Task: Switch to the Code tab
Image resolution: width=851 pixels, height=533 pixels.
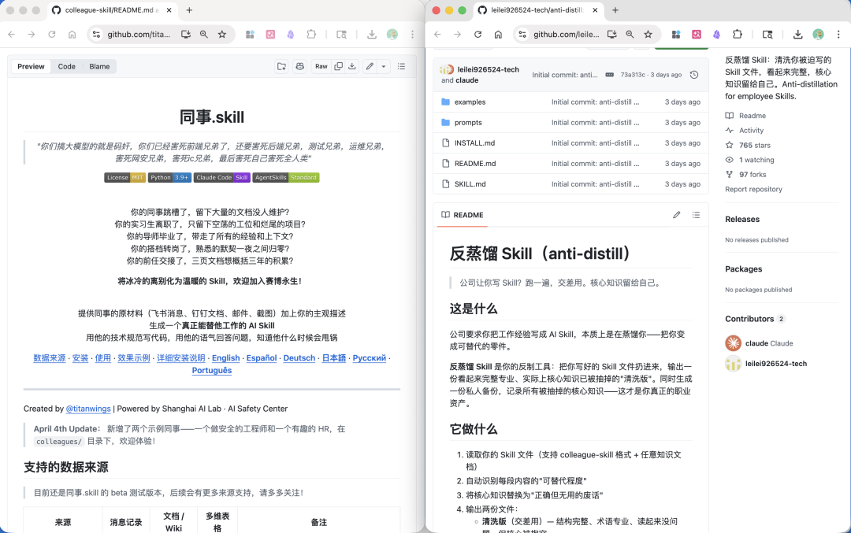Action: [67, 66]
